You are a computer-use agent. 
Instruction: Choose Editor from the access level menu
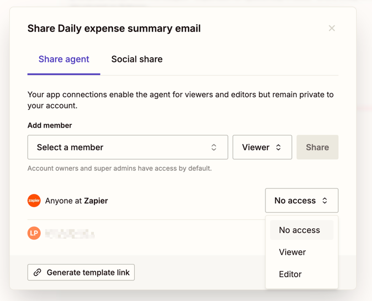tap(290, 274)
